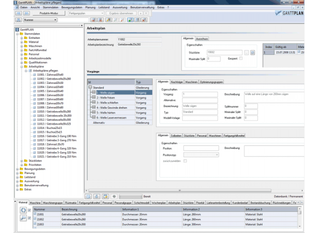
Task: Click the window-with-star status bar icon
Action: (105, 196)
